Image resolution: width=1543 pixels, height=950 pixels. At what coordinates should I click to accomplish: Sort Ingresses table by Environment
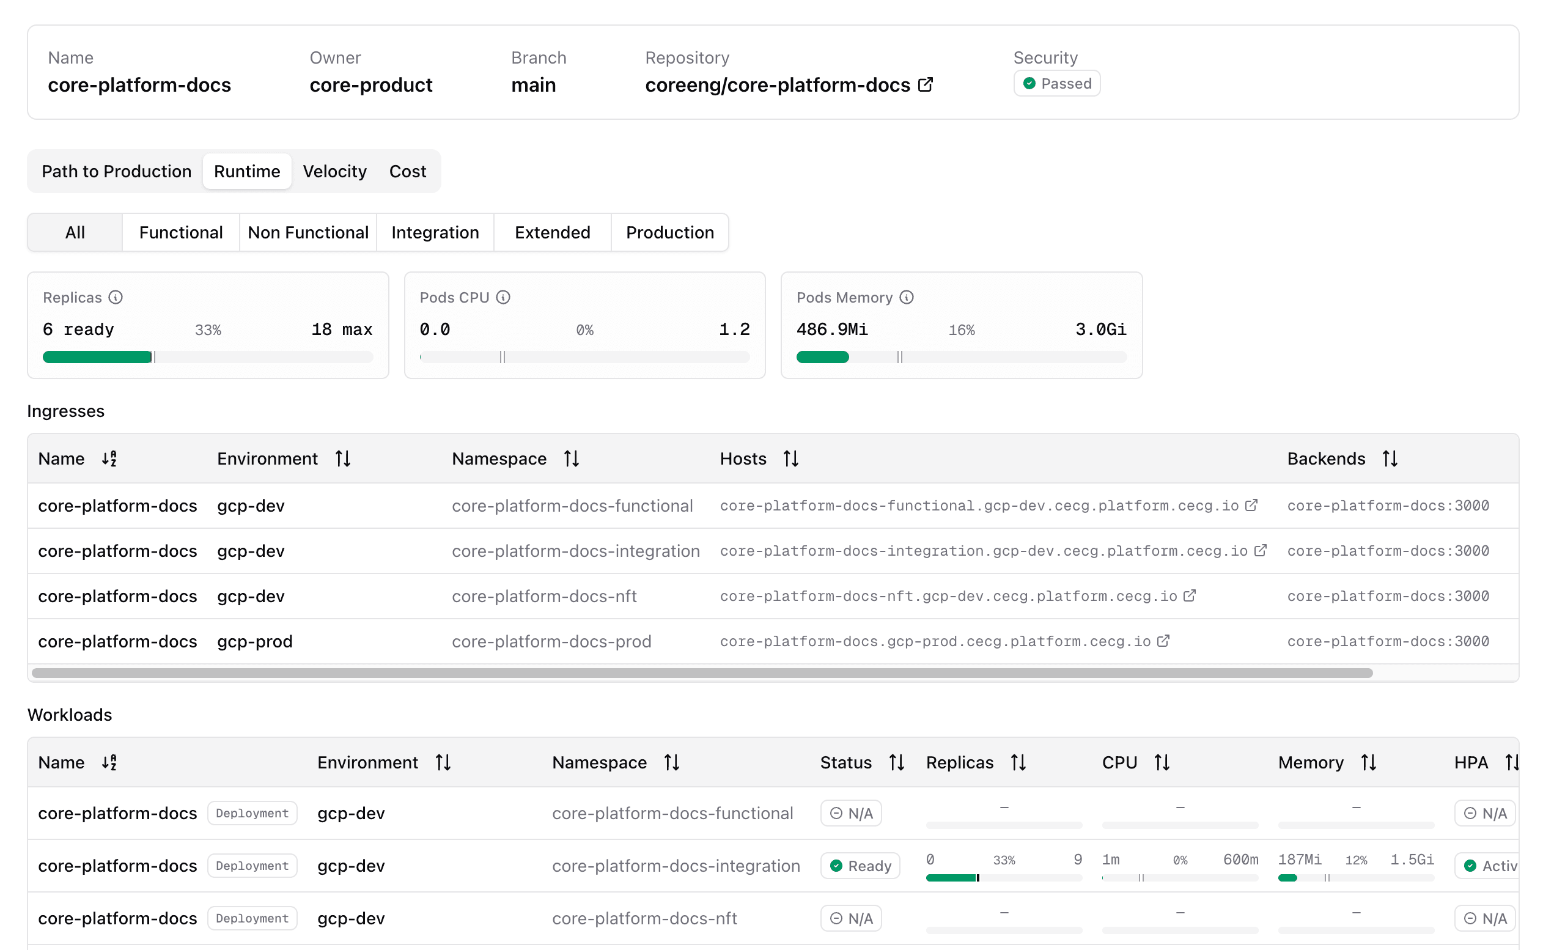click(x=343, y=458)
